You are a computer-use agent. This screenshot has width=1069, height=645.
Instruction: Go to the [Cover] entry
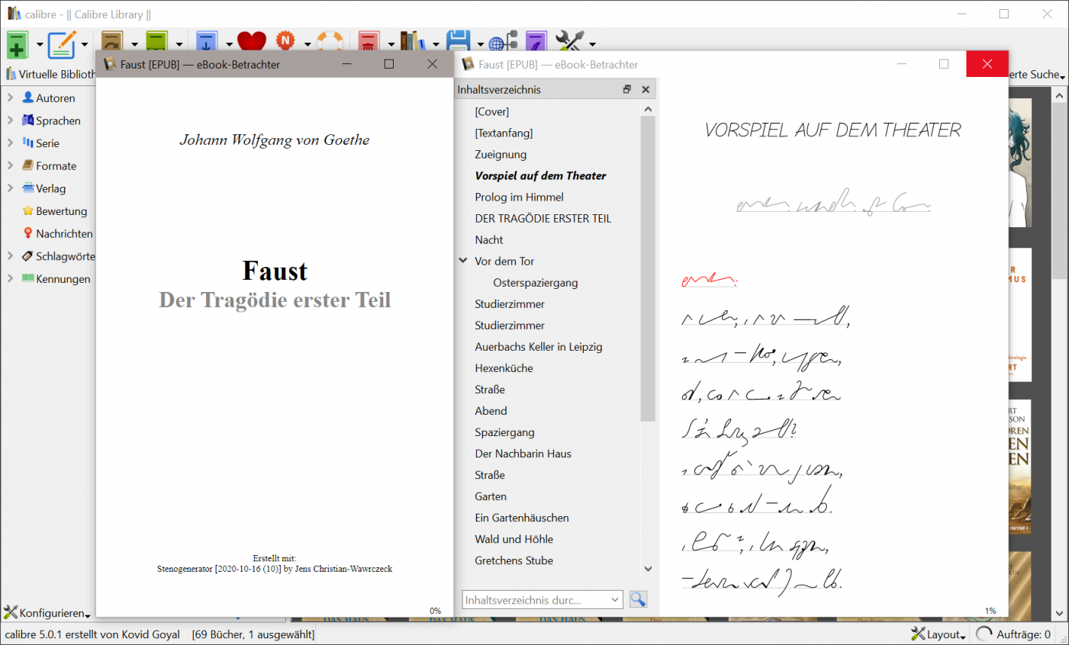(x=492, y=111)
